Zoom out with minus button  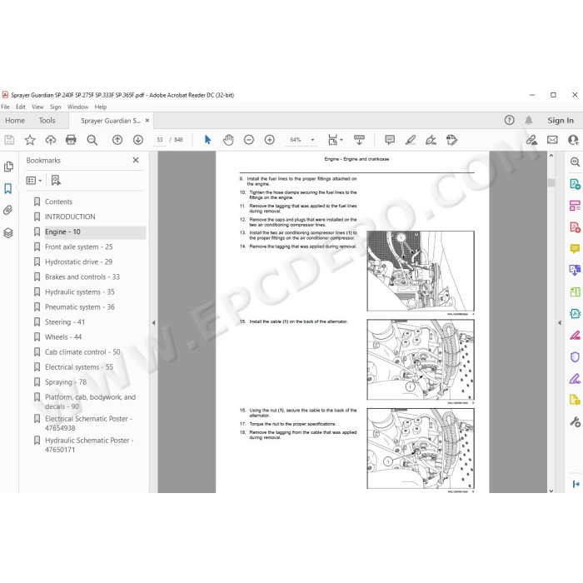[249, 140]
